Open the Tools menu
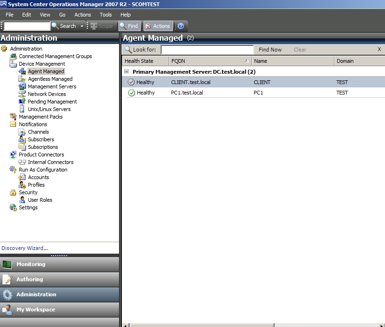The width and height of the screenshot is (385, 327). tap(105, 15)
